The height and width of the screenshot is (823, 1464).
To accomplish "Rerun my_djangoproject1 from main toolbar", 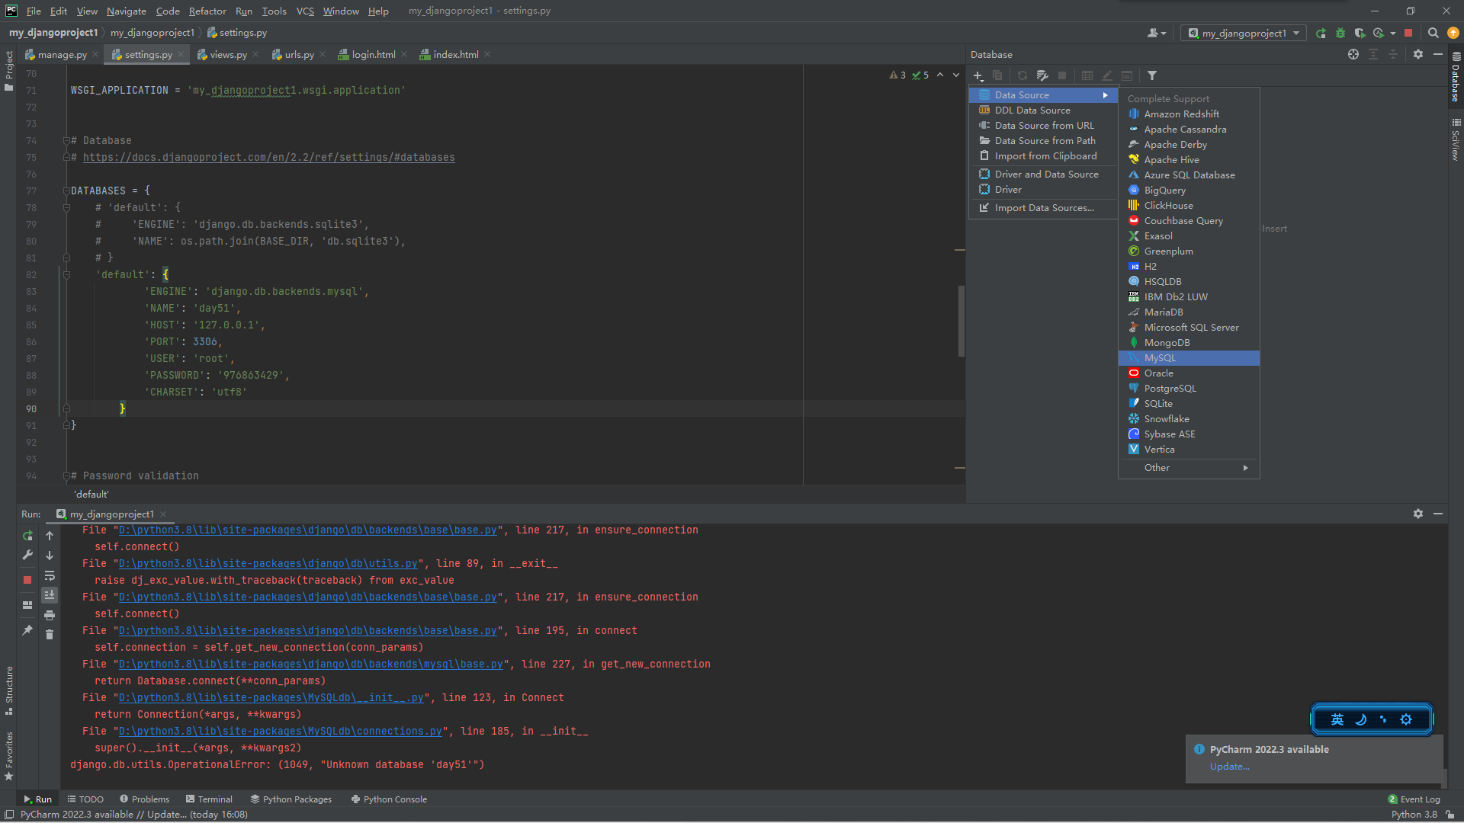I will click(x=1321, y=33).
